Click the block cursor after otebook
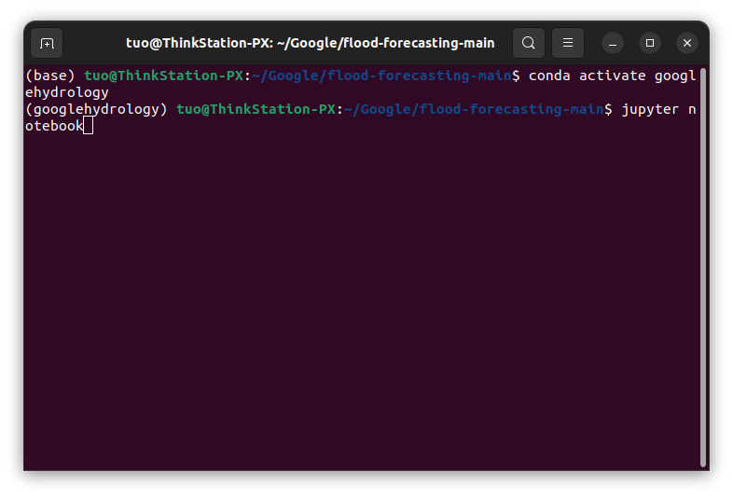This screenshot has width=733, height=497. click(x=88, y=125)
